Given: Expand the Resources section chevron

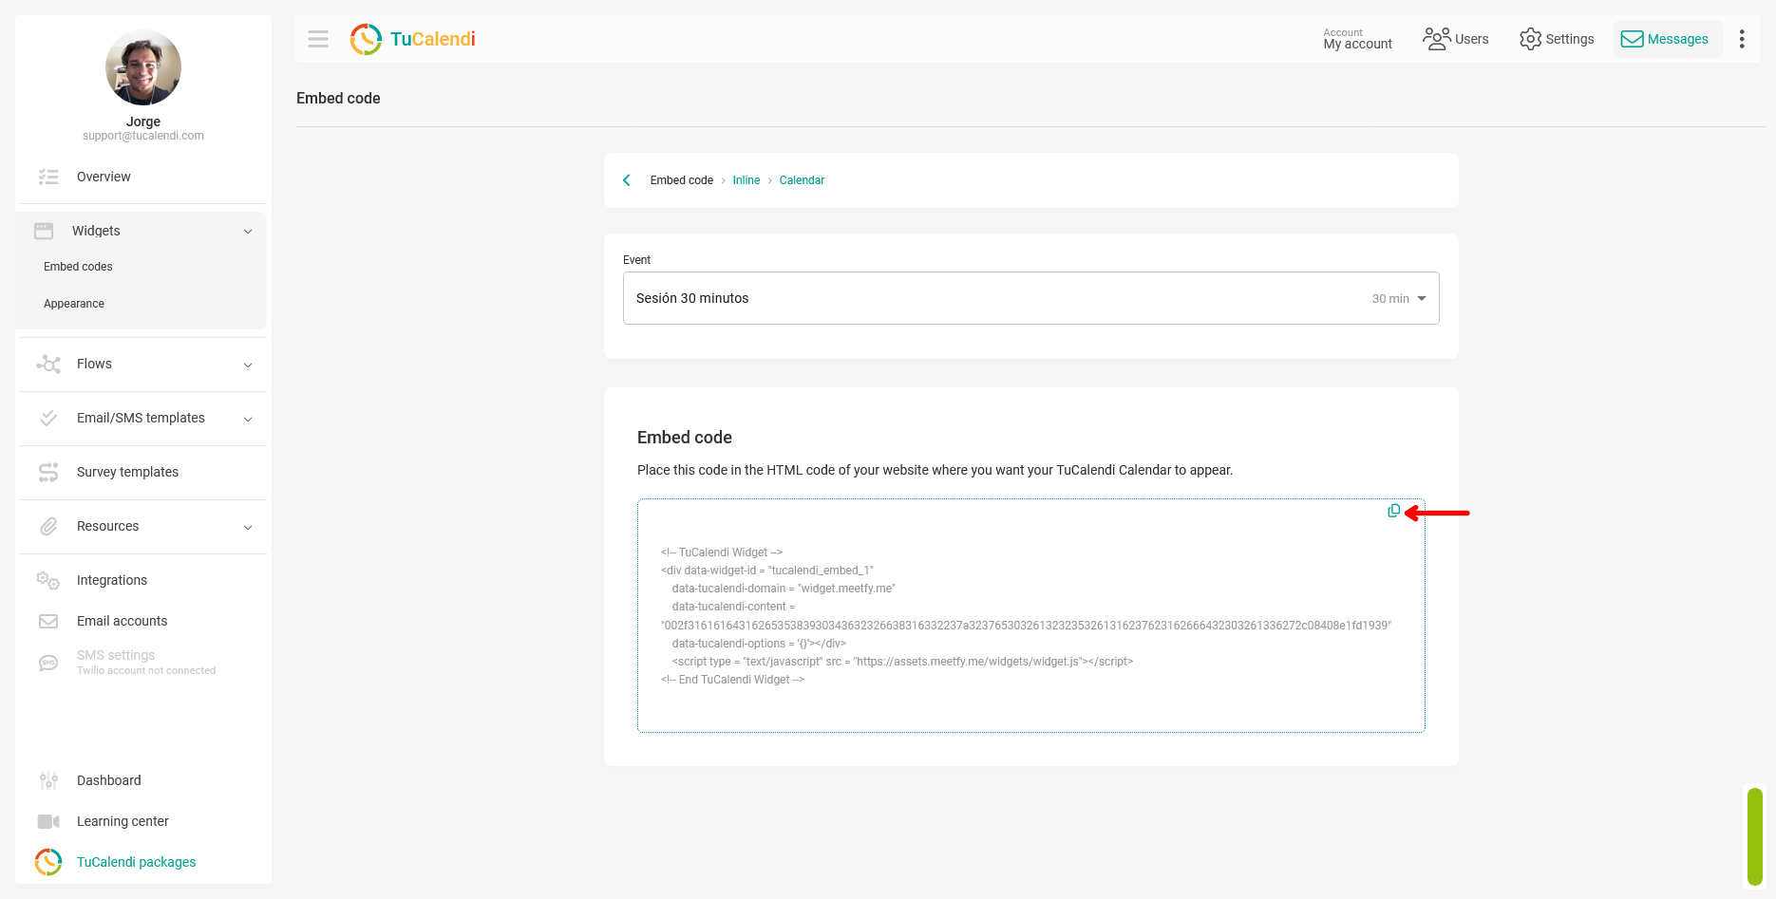Looking at the screenshot, I should (x=248, y=527).
